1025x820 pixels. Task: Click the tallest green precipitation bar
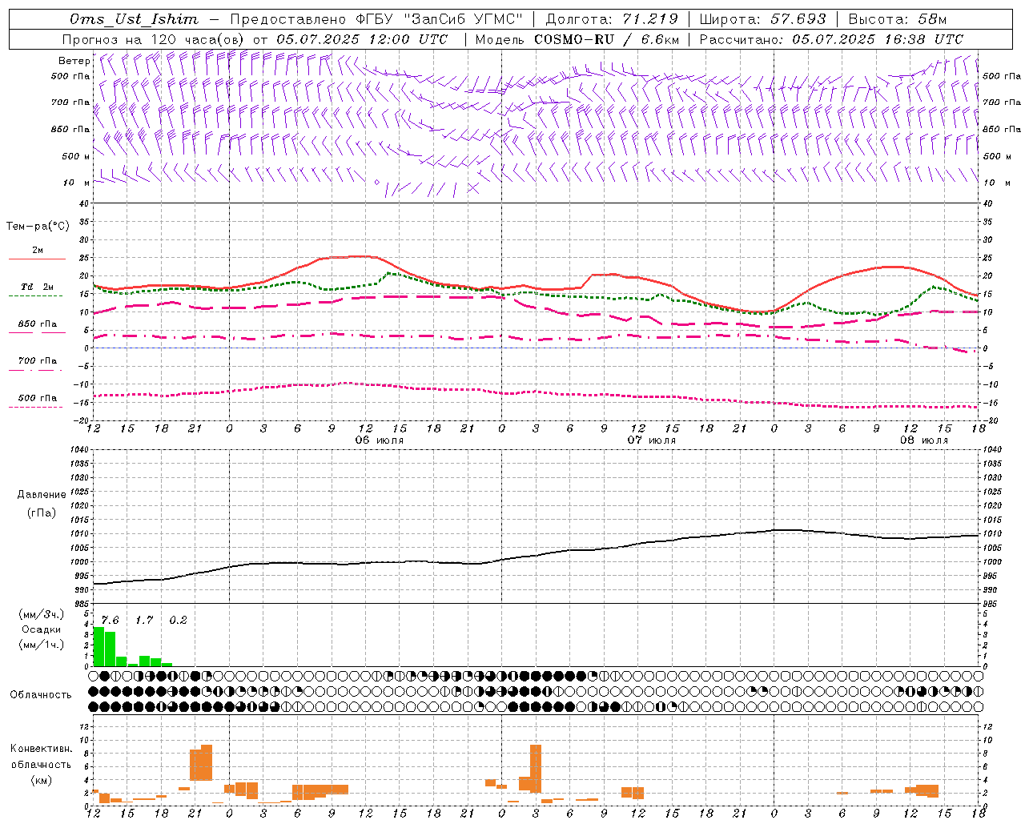coord(98,646)
